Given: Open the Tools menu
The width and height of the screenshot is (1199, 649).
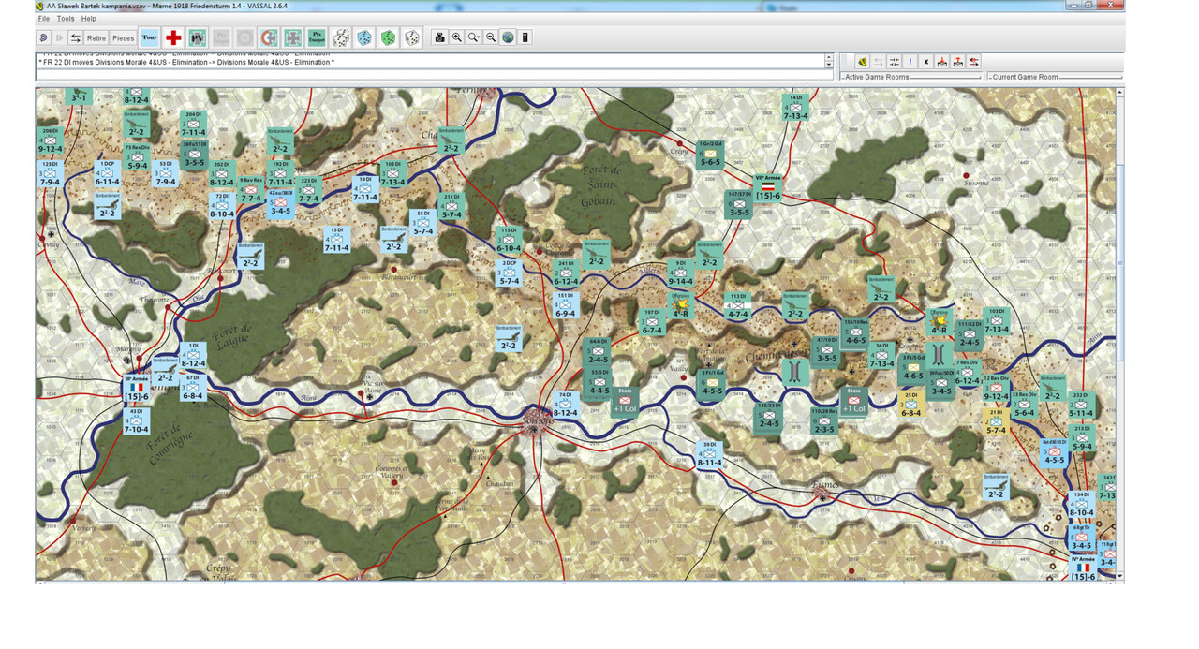Looking at the screenshot, I should tap(65, 19).
